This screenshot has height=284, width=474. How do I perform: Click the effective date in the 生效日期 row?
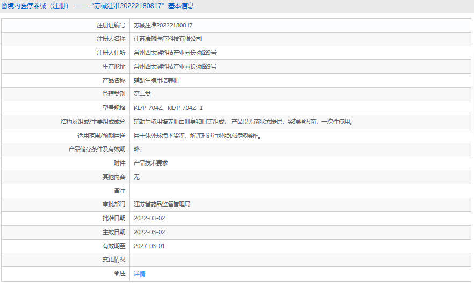click(x=149, y=232)
